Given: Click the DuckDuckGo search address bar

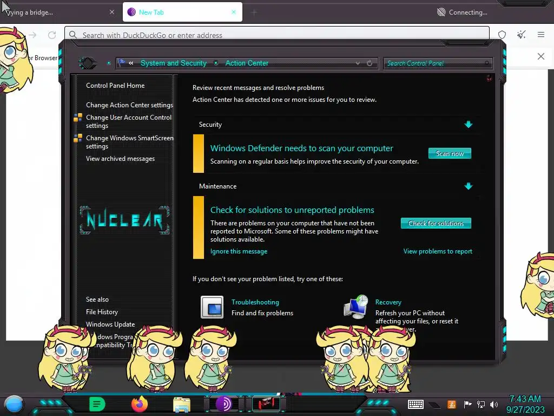Looking at the screenshot, I should 277,35.
